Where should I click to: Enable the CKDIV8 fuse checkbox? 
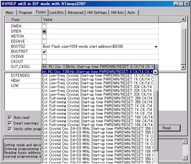[x=44, y=57]
